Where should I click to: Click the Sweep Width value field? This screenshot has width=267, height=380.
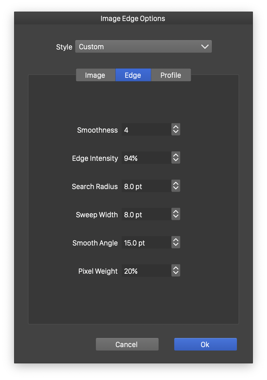146,215
